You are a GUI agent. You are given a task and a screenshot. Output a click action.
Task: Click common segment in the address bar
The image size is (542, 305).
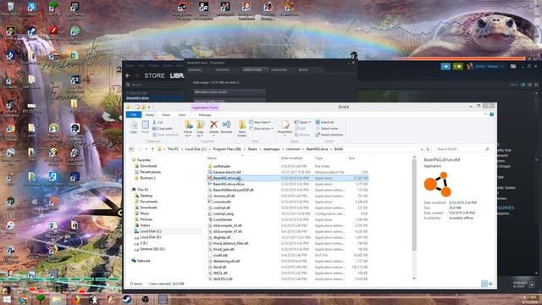click(x=293, y=149)
